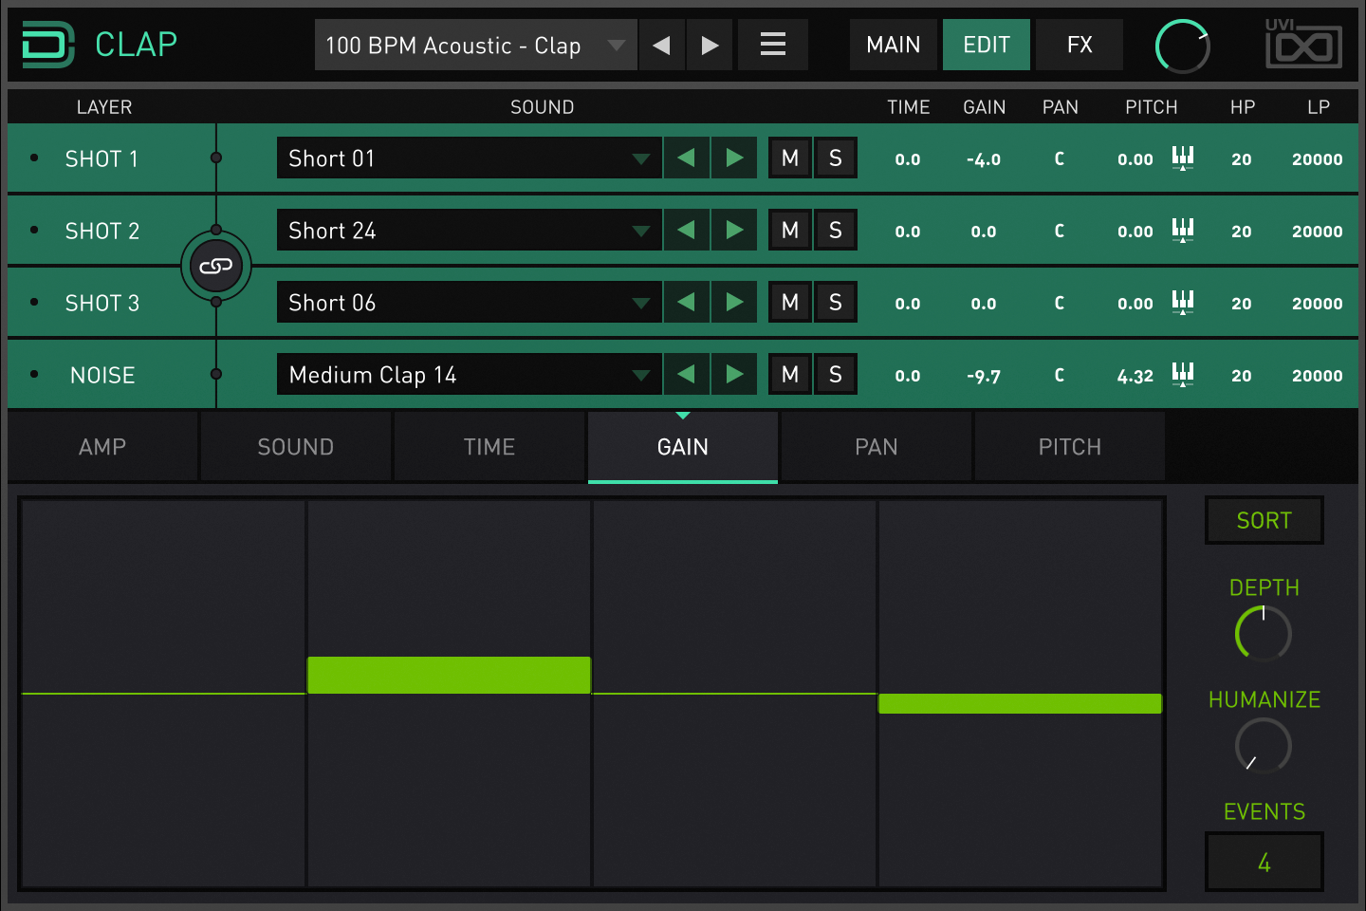Click the layer link chain icon
Screen dimensions: 1366x911
point(216,267)
